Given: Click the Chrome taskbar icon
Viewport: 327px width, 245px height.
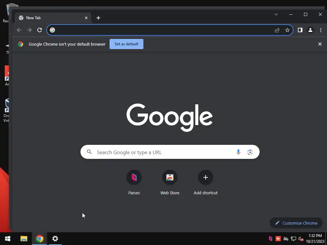Looking at the screenshot, I should [x=39, y=239].
